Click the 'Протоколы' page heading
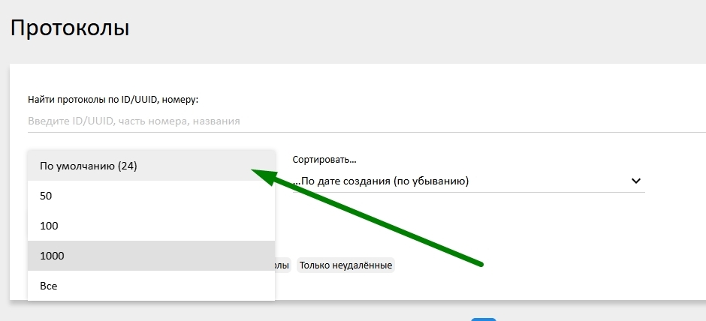 click(x=70, y=28)
